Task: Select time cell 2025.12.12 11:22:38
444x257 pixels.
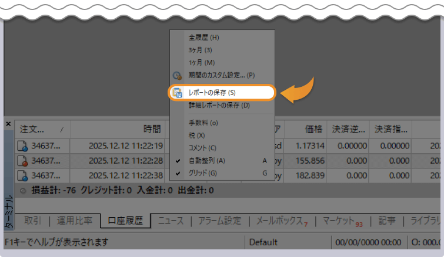Action: 126,175
